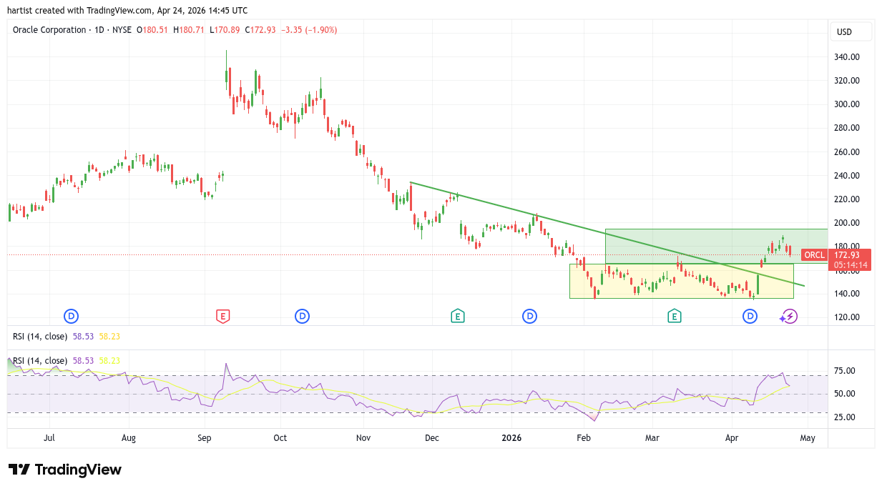Open the USD currency selector
882x491 pixels.
click(x=851, y=31)
